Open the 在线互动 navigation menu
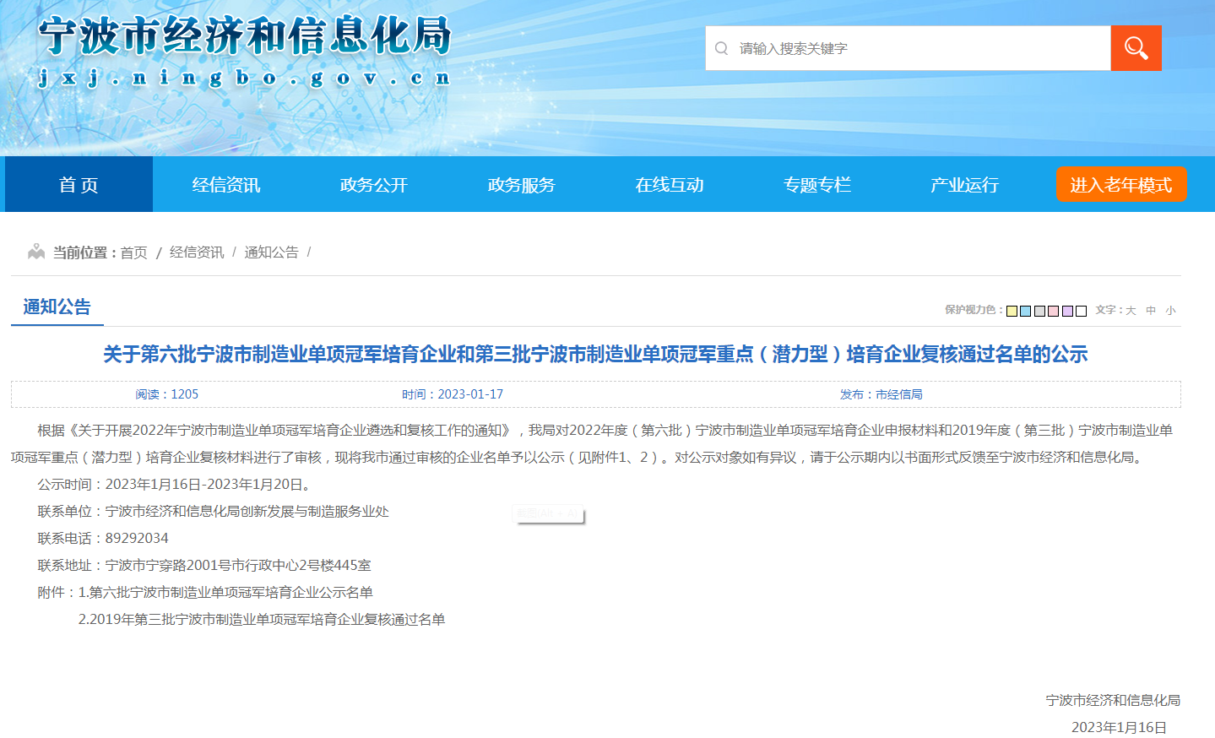This screenshot has height=738, width=1215. pos(669,184)
